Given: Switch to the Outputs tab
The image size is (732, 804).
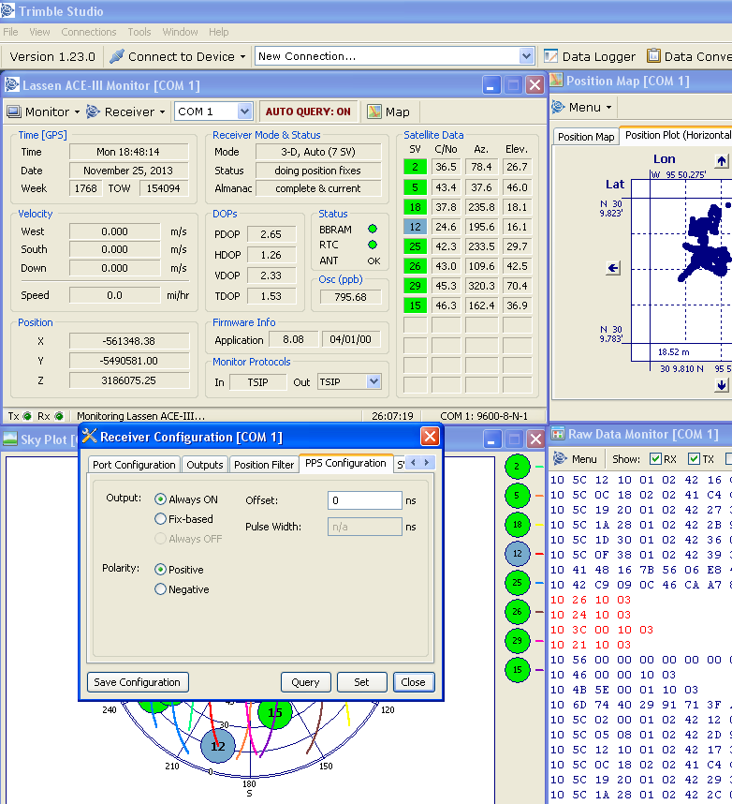Looking at the screenshot, I should (204, 465).
